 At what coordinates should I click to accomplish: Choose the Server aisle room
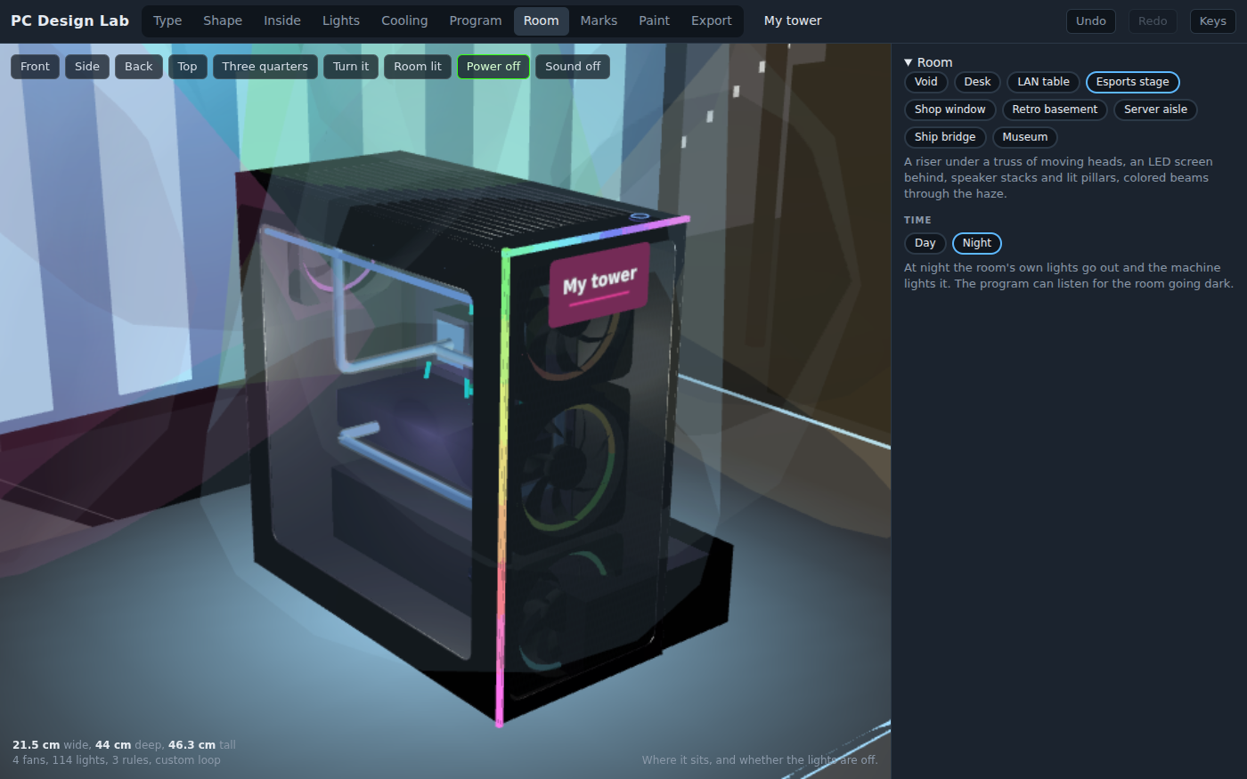pyautogui.click(x=1156, y=110)
